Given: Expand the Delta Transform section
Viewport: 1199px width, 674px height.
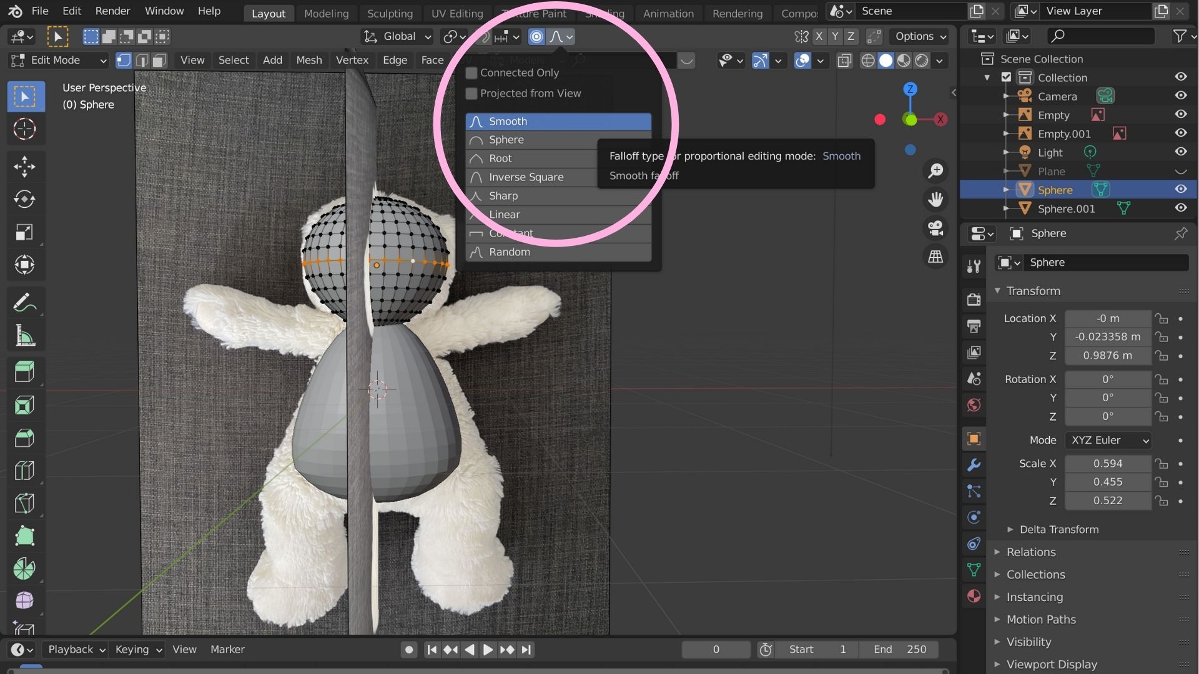Looking at the screenshot, I should 1059,529.
